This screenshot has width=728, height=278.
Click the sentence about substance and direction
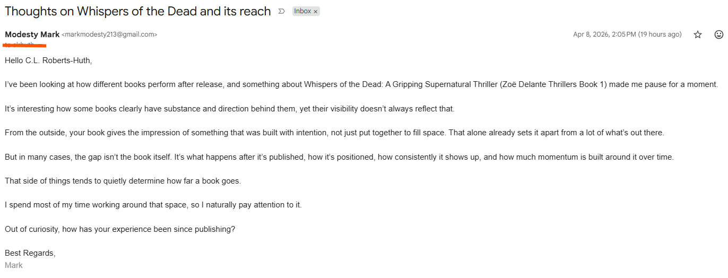coord(230,109)
